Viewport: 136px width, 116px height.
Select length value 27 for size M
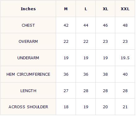(66, 91)
